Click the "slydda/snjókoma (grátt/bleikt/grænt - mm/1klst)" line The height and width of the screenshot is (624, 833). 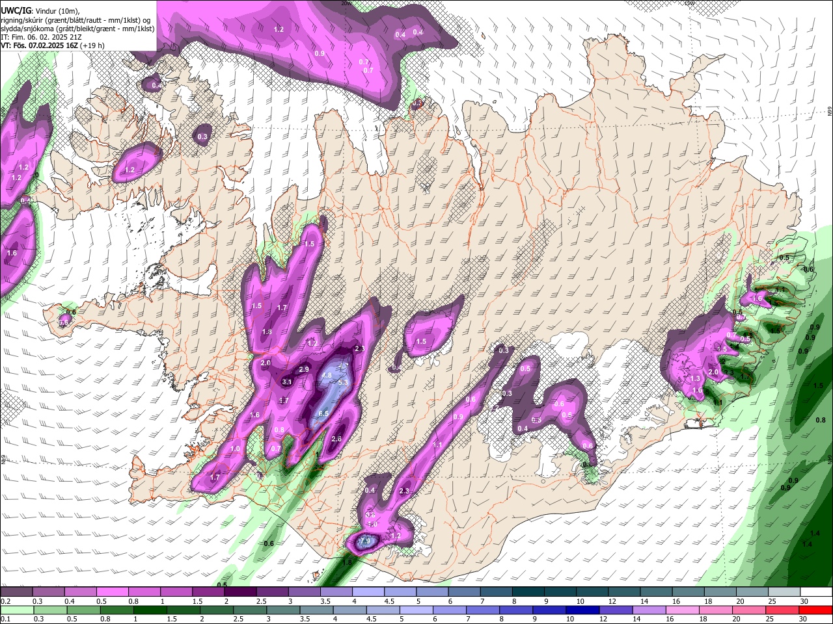point(77,29)
